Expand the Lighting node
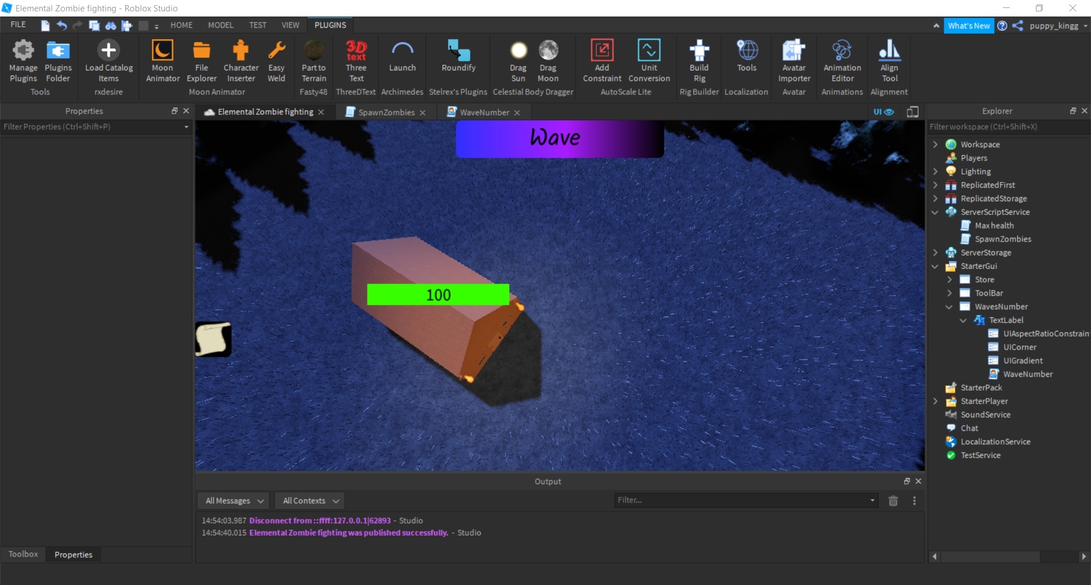Screen dimensions: 1091x585 [935, 172]
